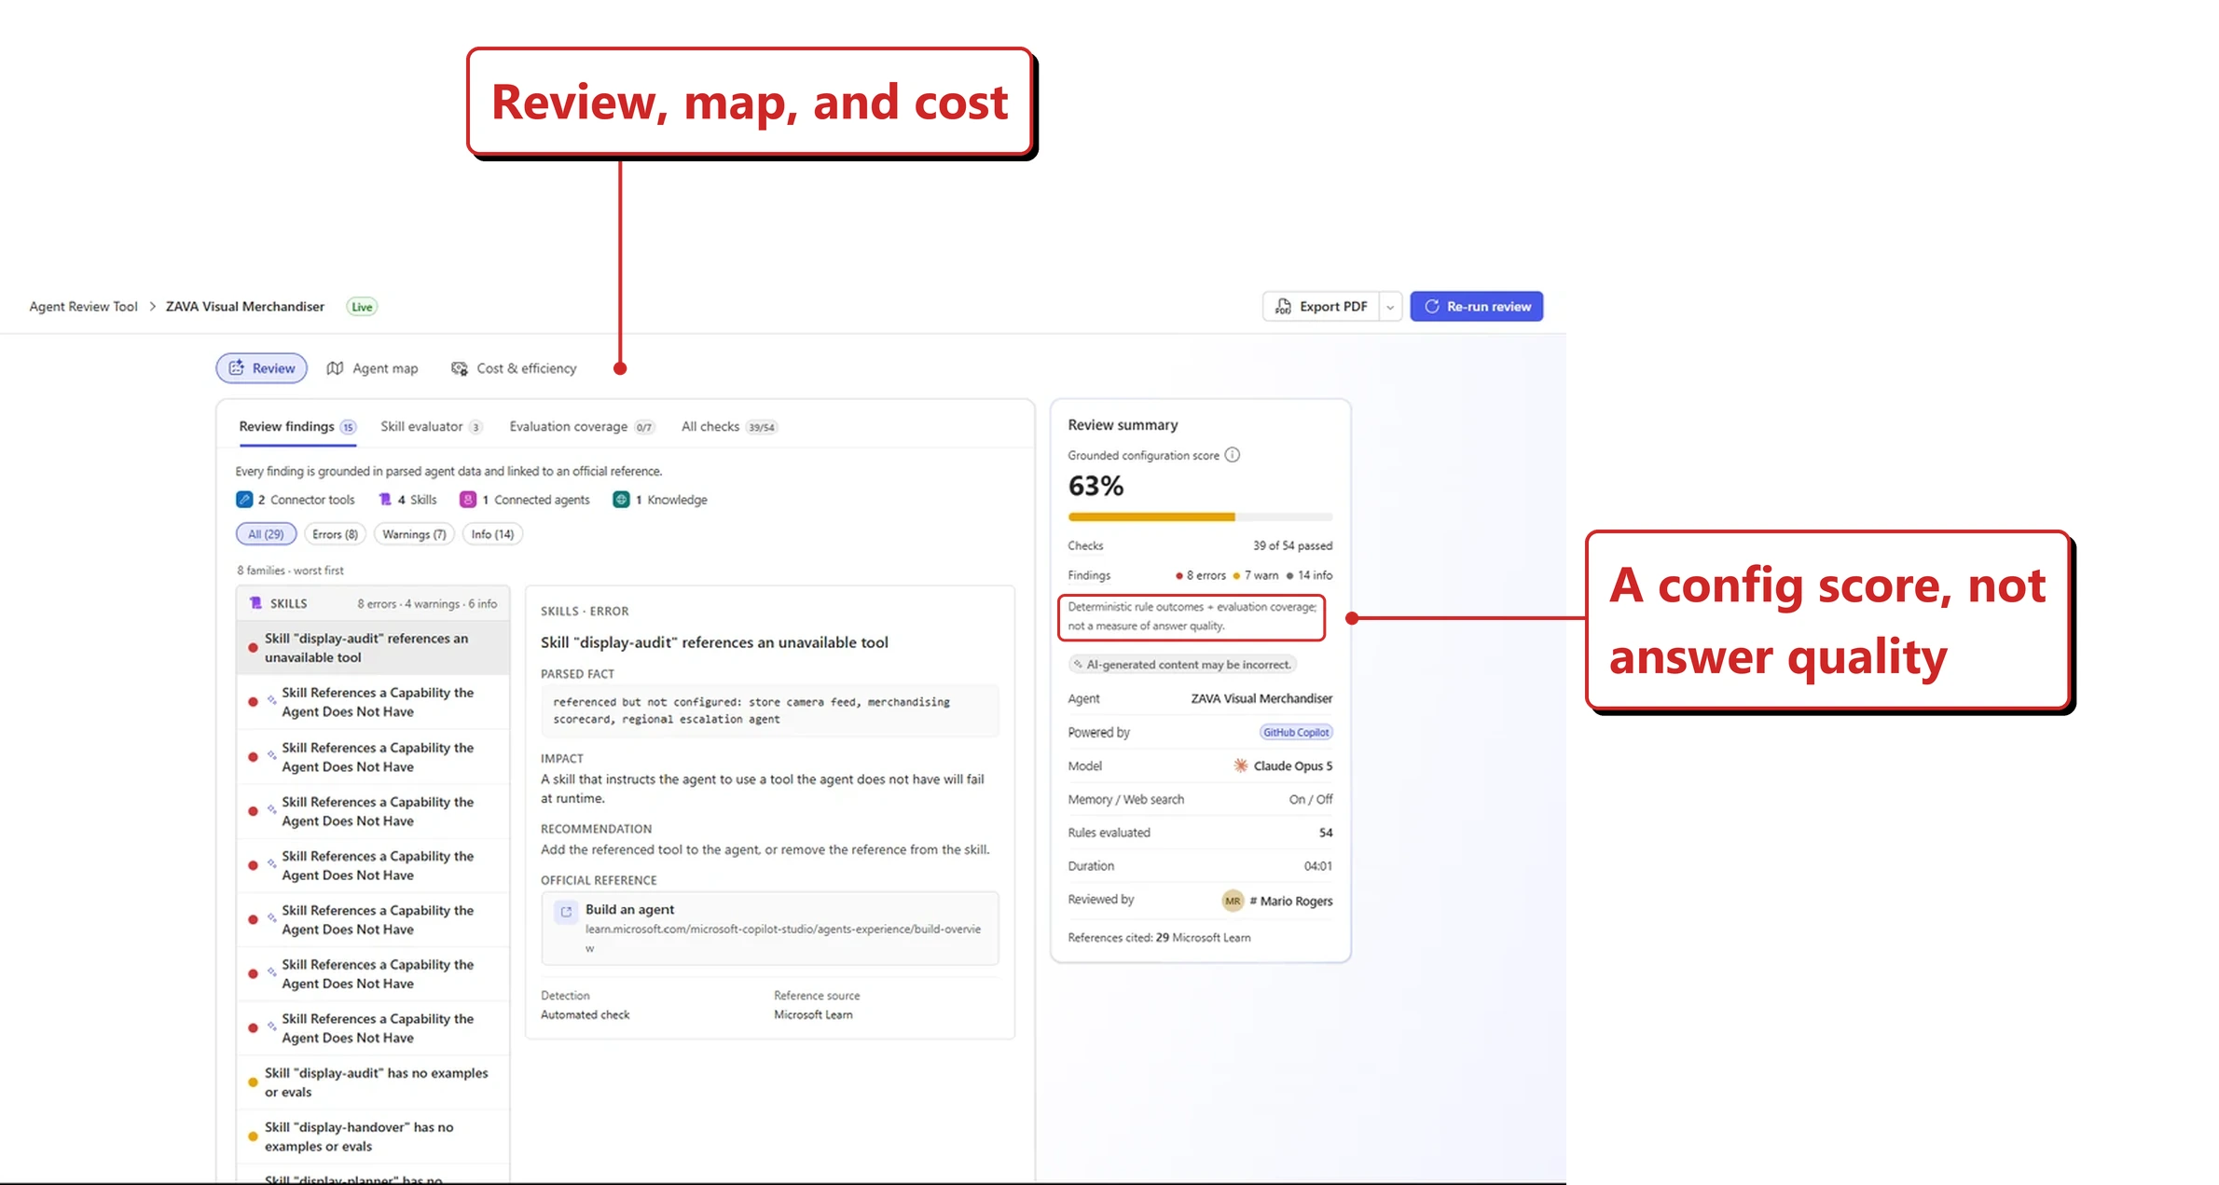Click the Live status badge

coord(362,307)
